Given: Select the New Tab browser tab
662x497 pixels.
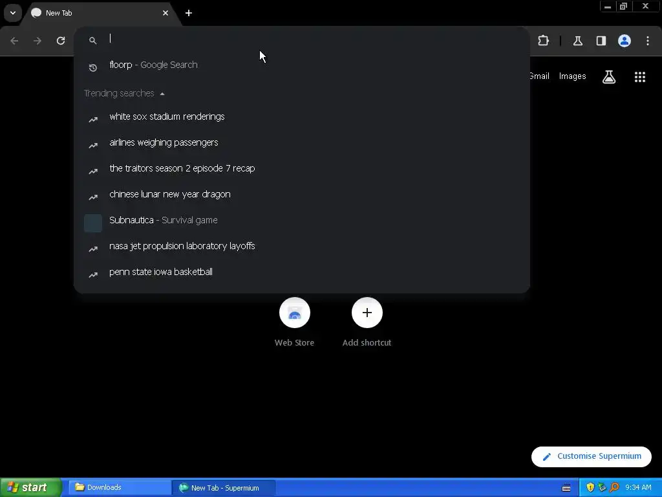Looking at the screenshot, I should click(x=100, y=13).
